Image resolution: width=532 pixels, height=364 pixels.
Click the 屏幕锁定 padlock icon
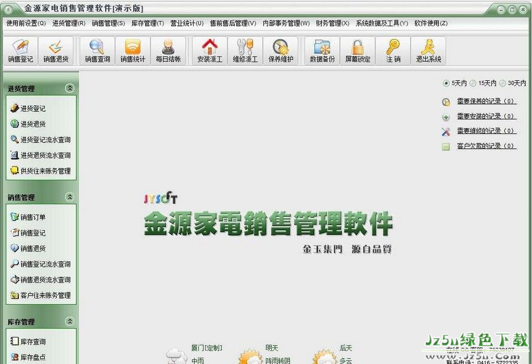point(358,51)
